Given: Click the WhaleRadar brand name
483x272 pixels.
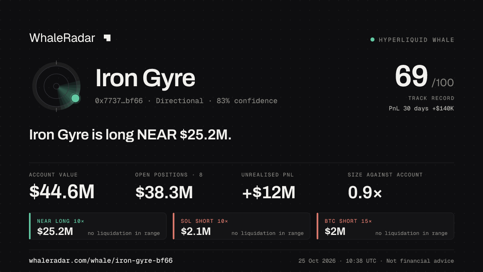Looking at the screenshot, I should pyautogui.click(x=62, y=38).
